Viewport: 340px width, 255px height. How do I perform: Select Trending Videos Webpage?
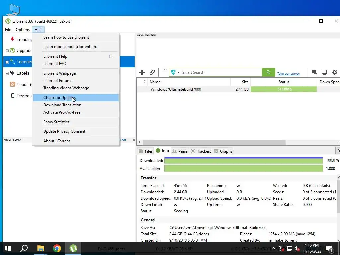(x=76, y=88)
